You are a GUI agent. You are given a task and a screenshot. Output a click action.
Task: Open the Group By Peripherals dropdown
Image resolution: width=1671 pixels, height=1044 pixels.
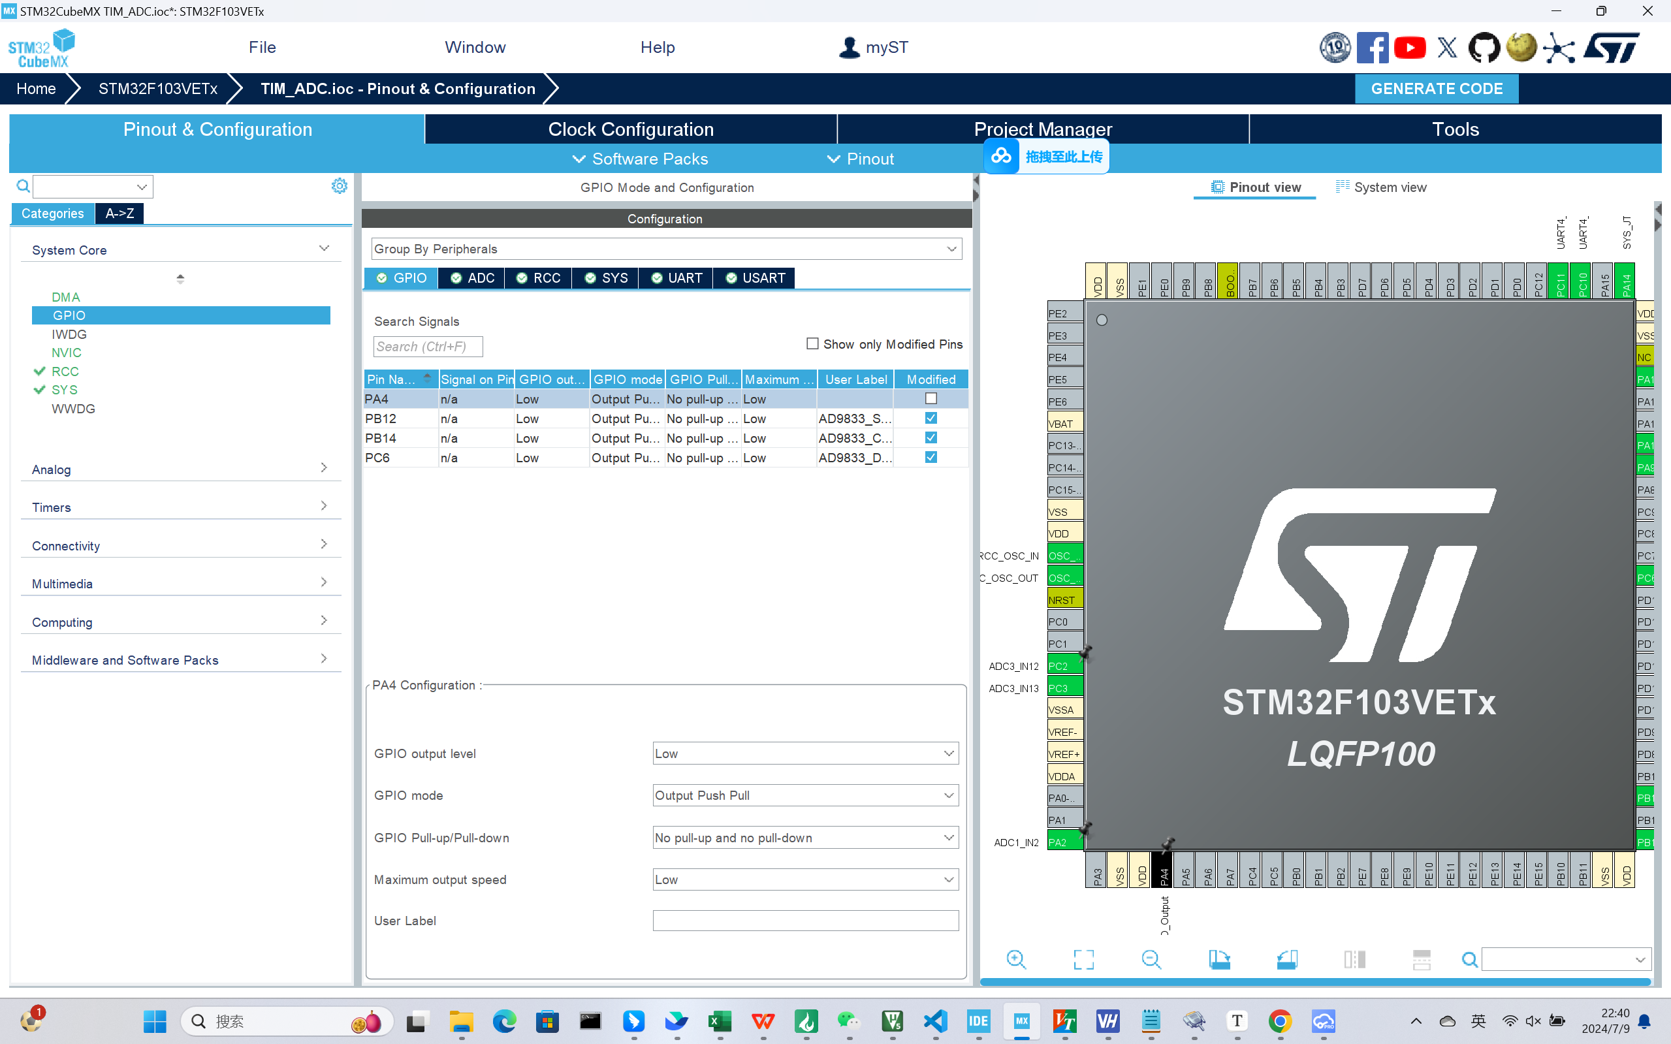click(665, 249)
